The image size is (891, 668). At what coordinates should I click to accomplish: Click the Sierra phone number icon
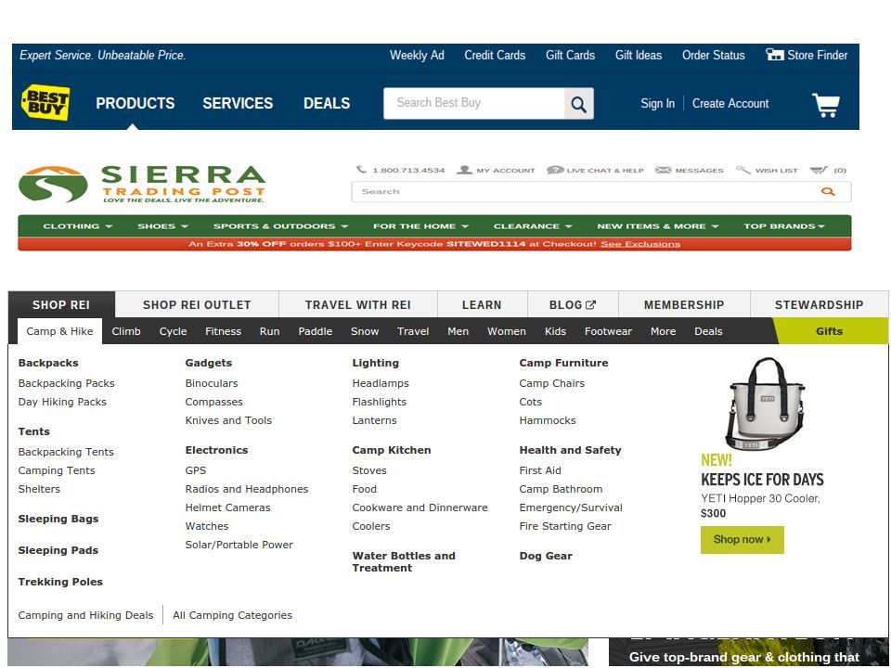pyautogui.click(x=361, y=169)
